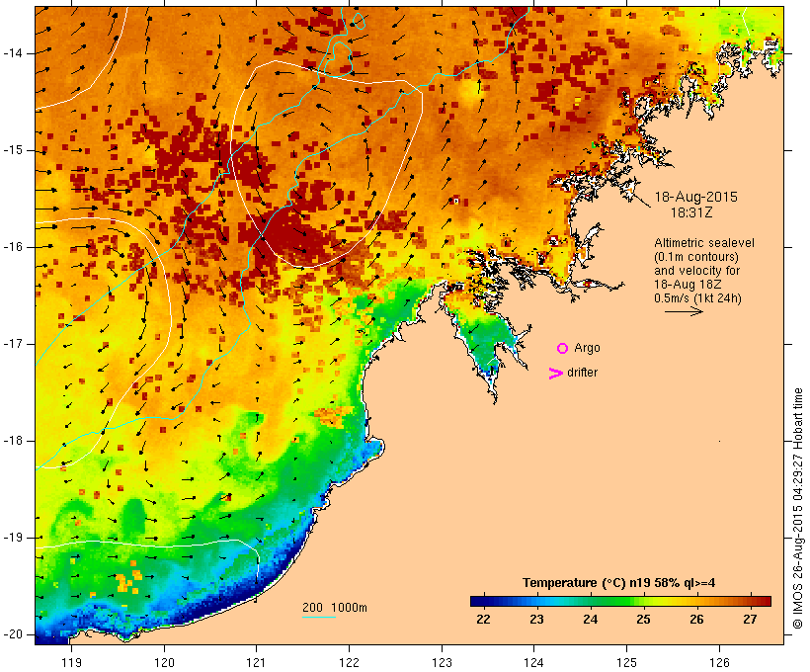810x672 pixels.
Task: Click the longitude axis label '119'
Action: coord(71,662)
